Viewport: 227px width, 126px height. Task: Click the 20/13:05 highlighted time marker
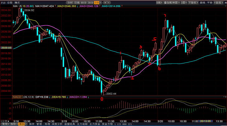point(206,121)
